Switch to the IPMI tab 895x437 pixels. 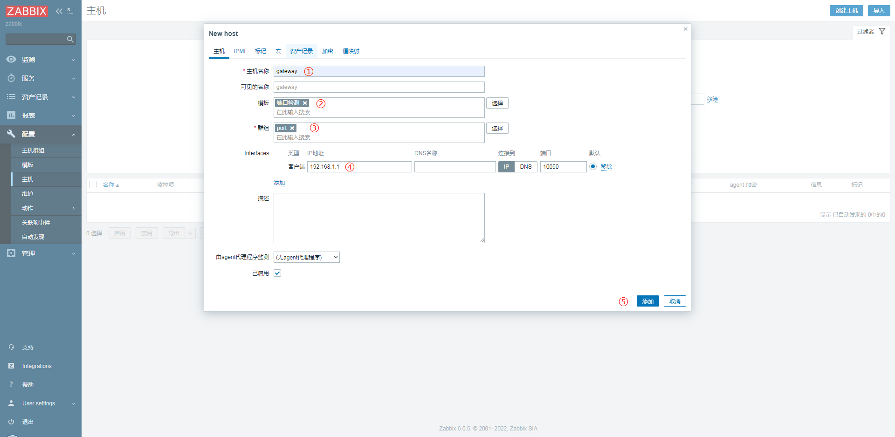(240, 51)
